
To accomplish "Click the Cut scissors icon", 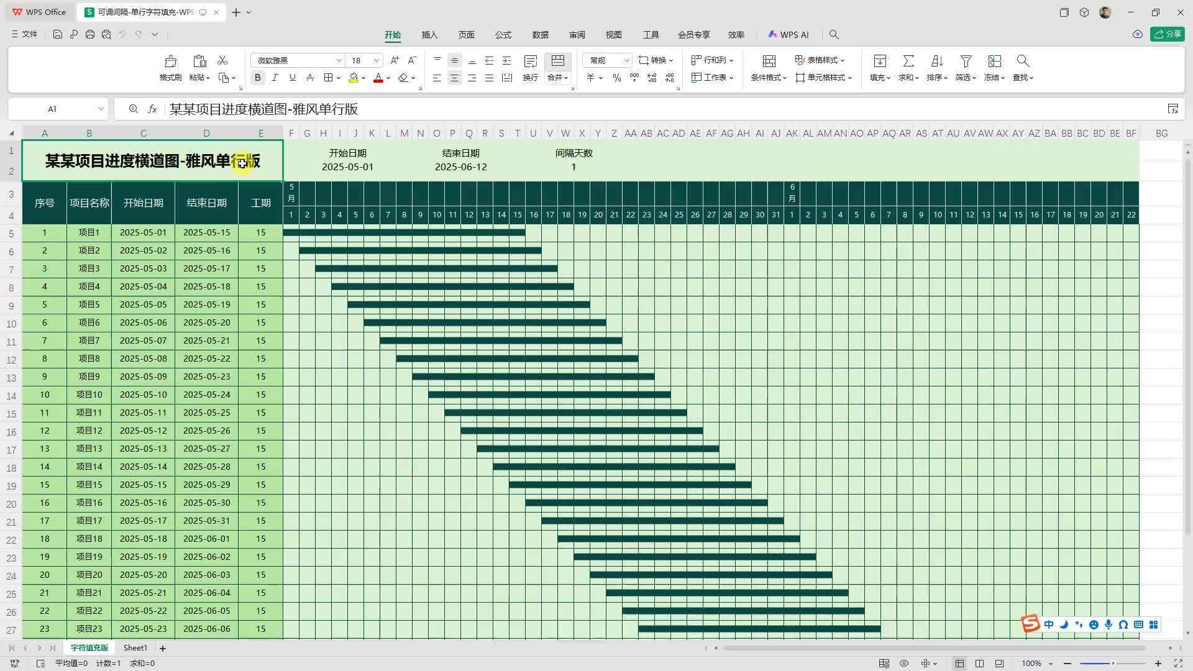I will click(222, 60).
